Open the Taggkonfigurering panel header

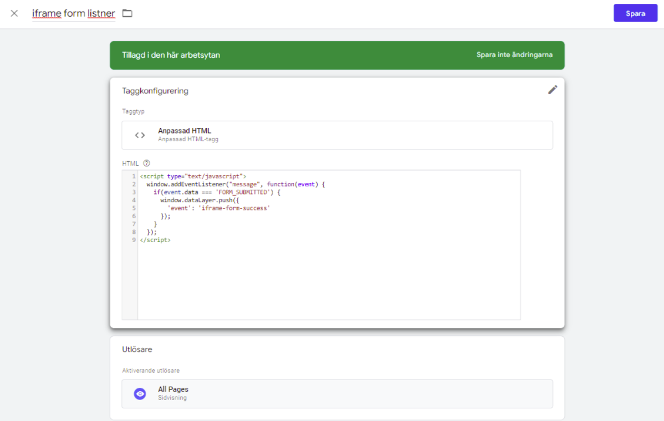156,90
